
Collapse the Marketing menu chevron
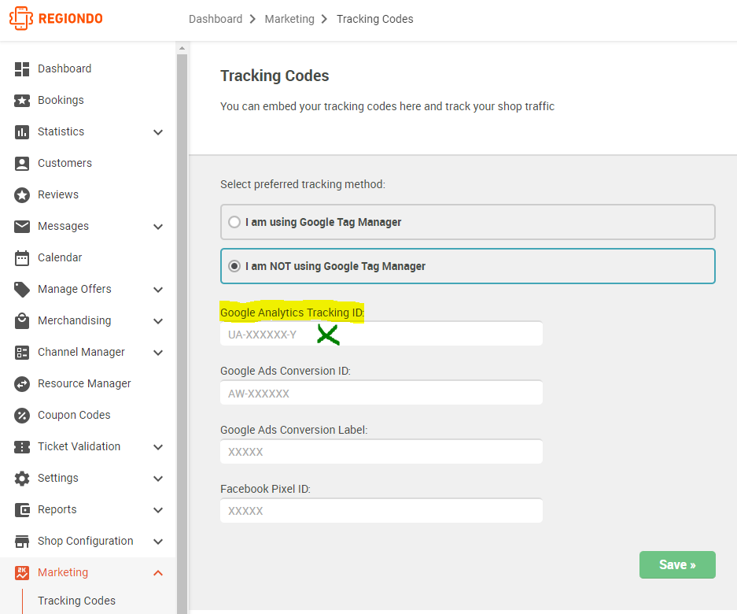coord(158,573)
